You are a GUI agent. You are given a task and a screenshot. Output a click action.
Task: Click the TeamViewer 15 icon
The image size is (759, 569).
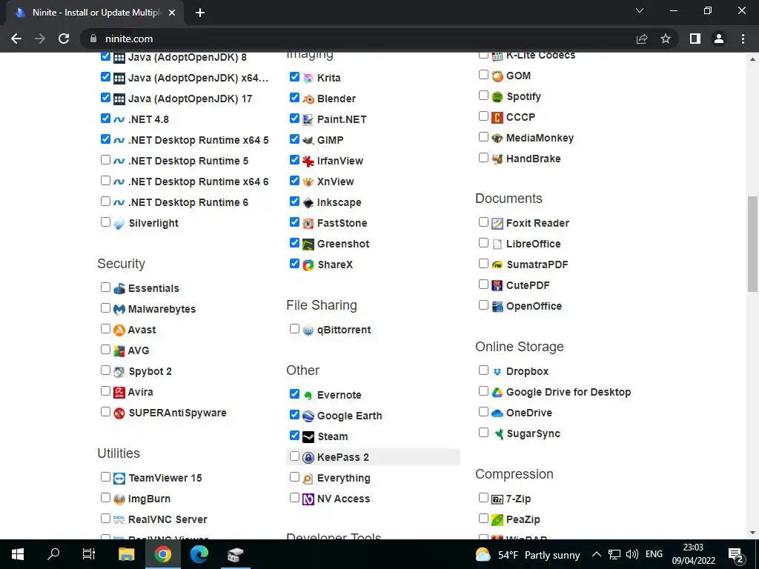tap(119, 479)
